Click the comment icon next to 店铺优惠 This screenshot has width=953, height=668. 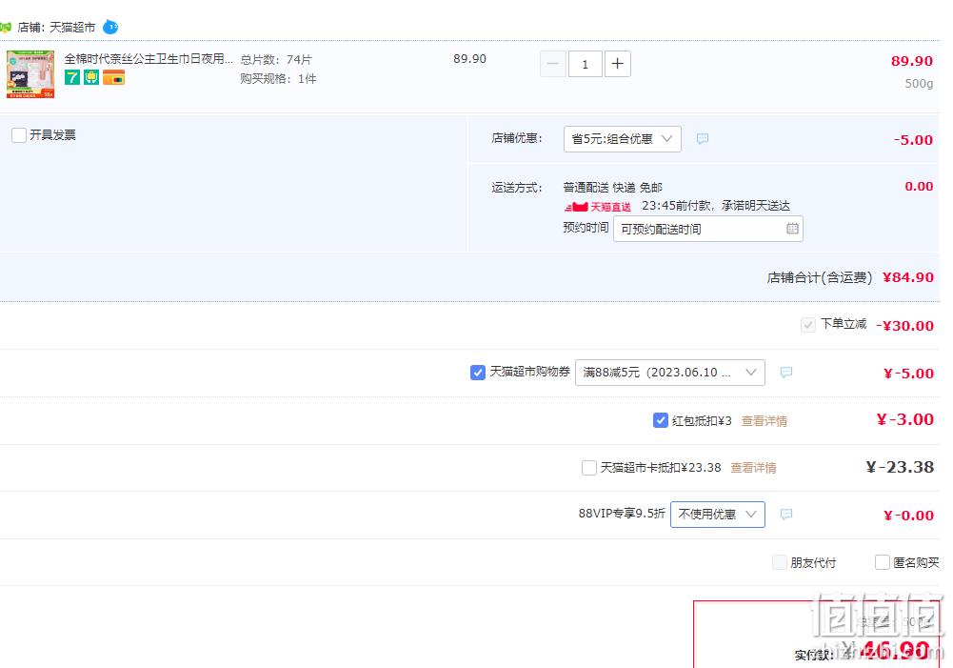coord(703,139)
